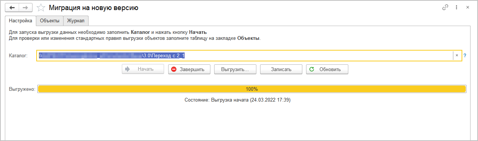Stop the export with the Завершить button
478x141 pixels.
[x=189, y=69]
